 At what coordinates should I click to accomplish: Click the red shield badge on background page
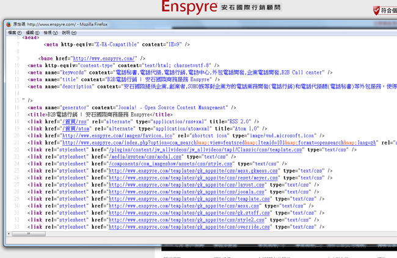376,10
